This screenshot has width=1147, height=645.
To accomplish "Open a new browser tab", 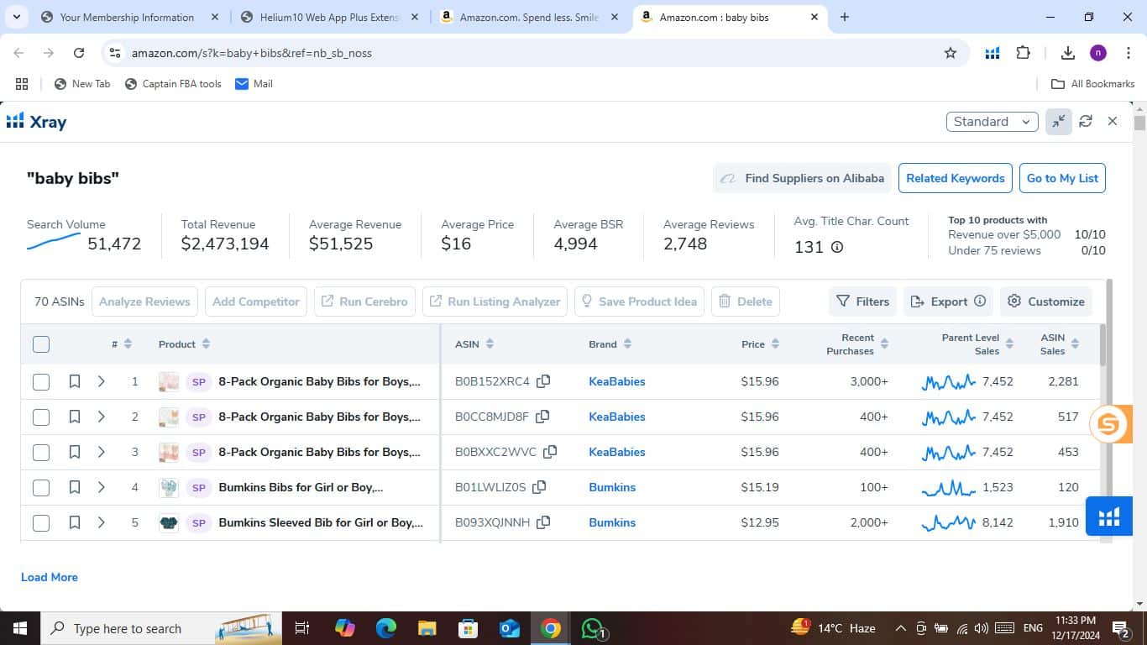I will pos(845,17).
